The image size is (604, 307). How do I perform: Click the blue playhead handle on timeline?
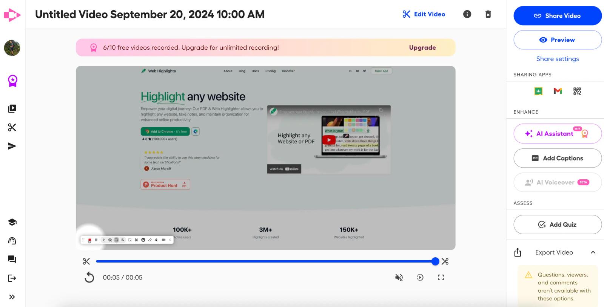[x=435, y=261]
